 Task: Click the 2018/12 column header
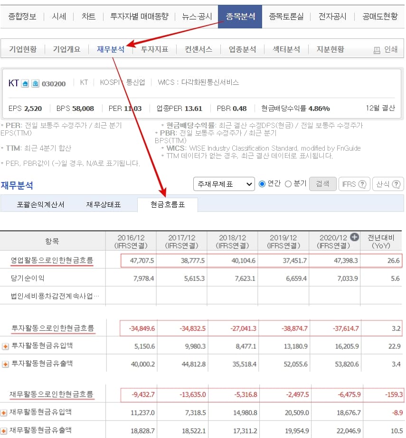(232, 242)
